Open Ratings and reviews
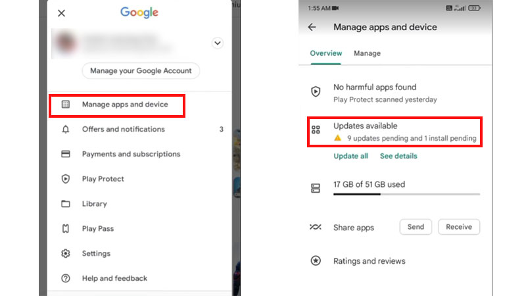526x296 pixels. (x=370, y=261)
